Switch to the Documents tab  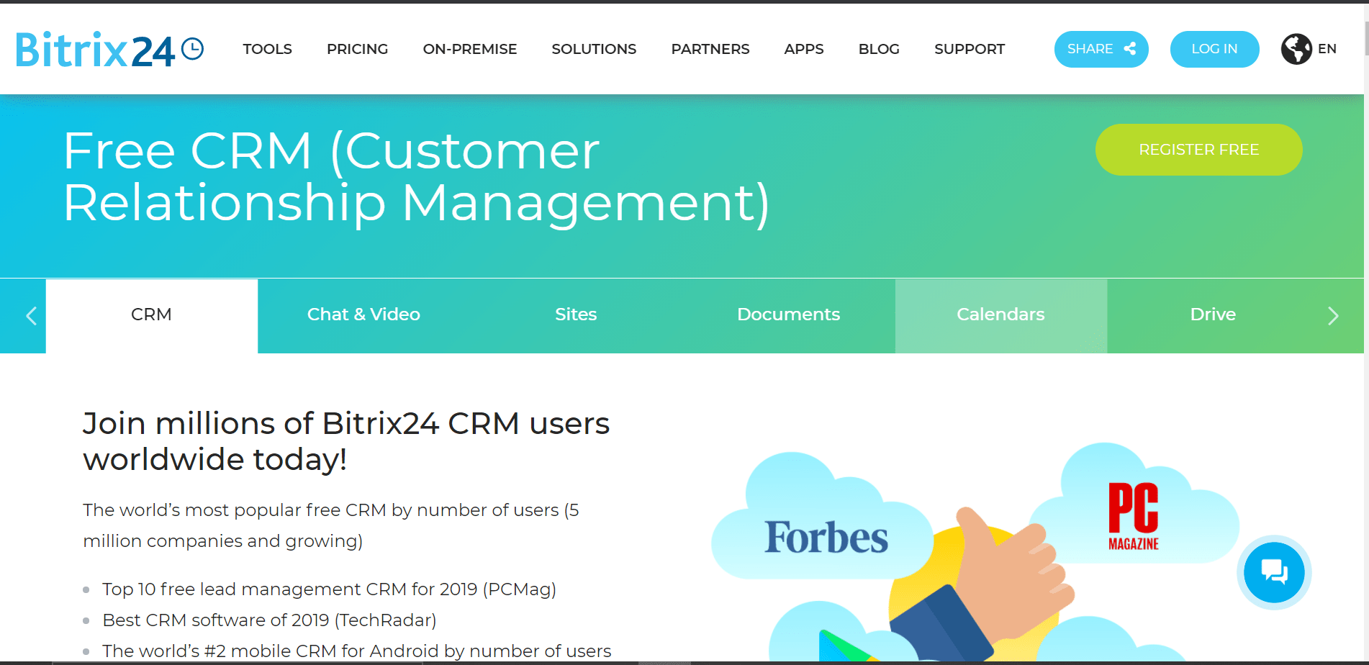tap(788, 315)
